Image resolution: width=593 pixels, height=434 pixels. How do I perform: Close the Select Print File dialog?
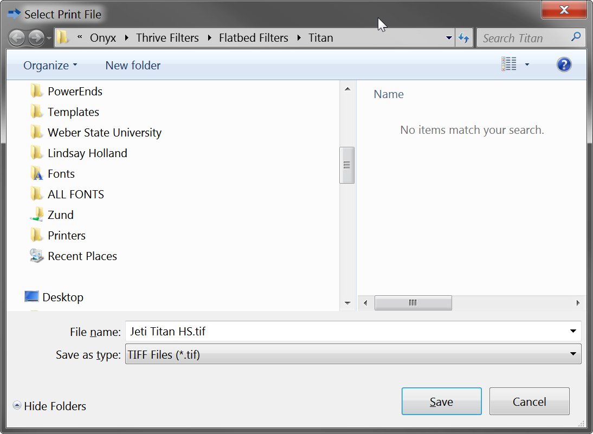point(564,10)
